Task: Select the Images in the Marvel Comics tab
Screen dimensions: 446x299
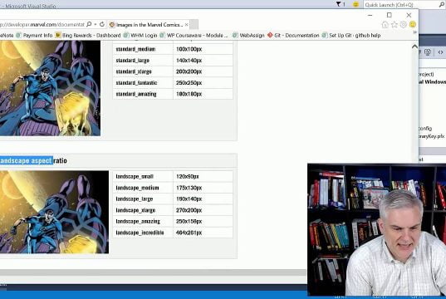Action: click(x=149, y=25)
